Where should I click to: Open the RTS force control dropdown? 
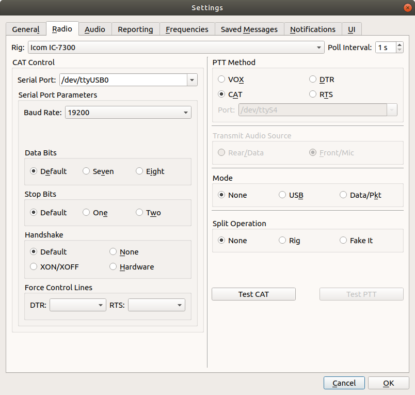[157, 305]
